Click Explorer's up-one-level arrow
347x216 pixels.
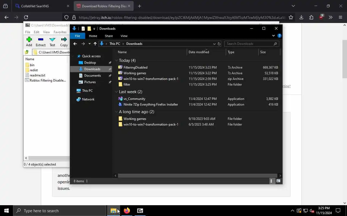(95, 44)
